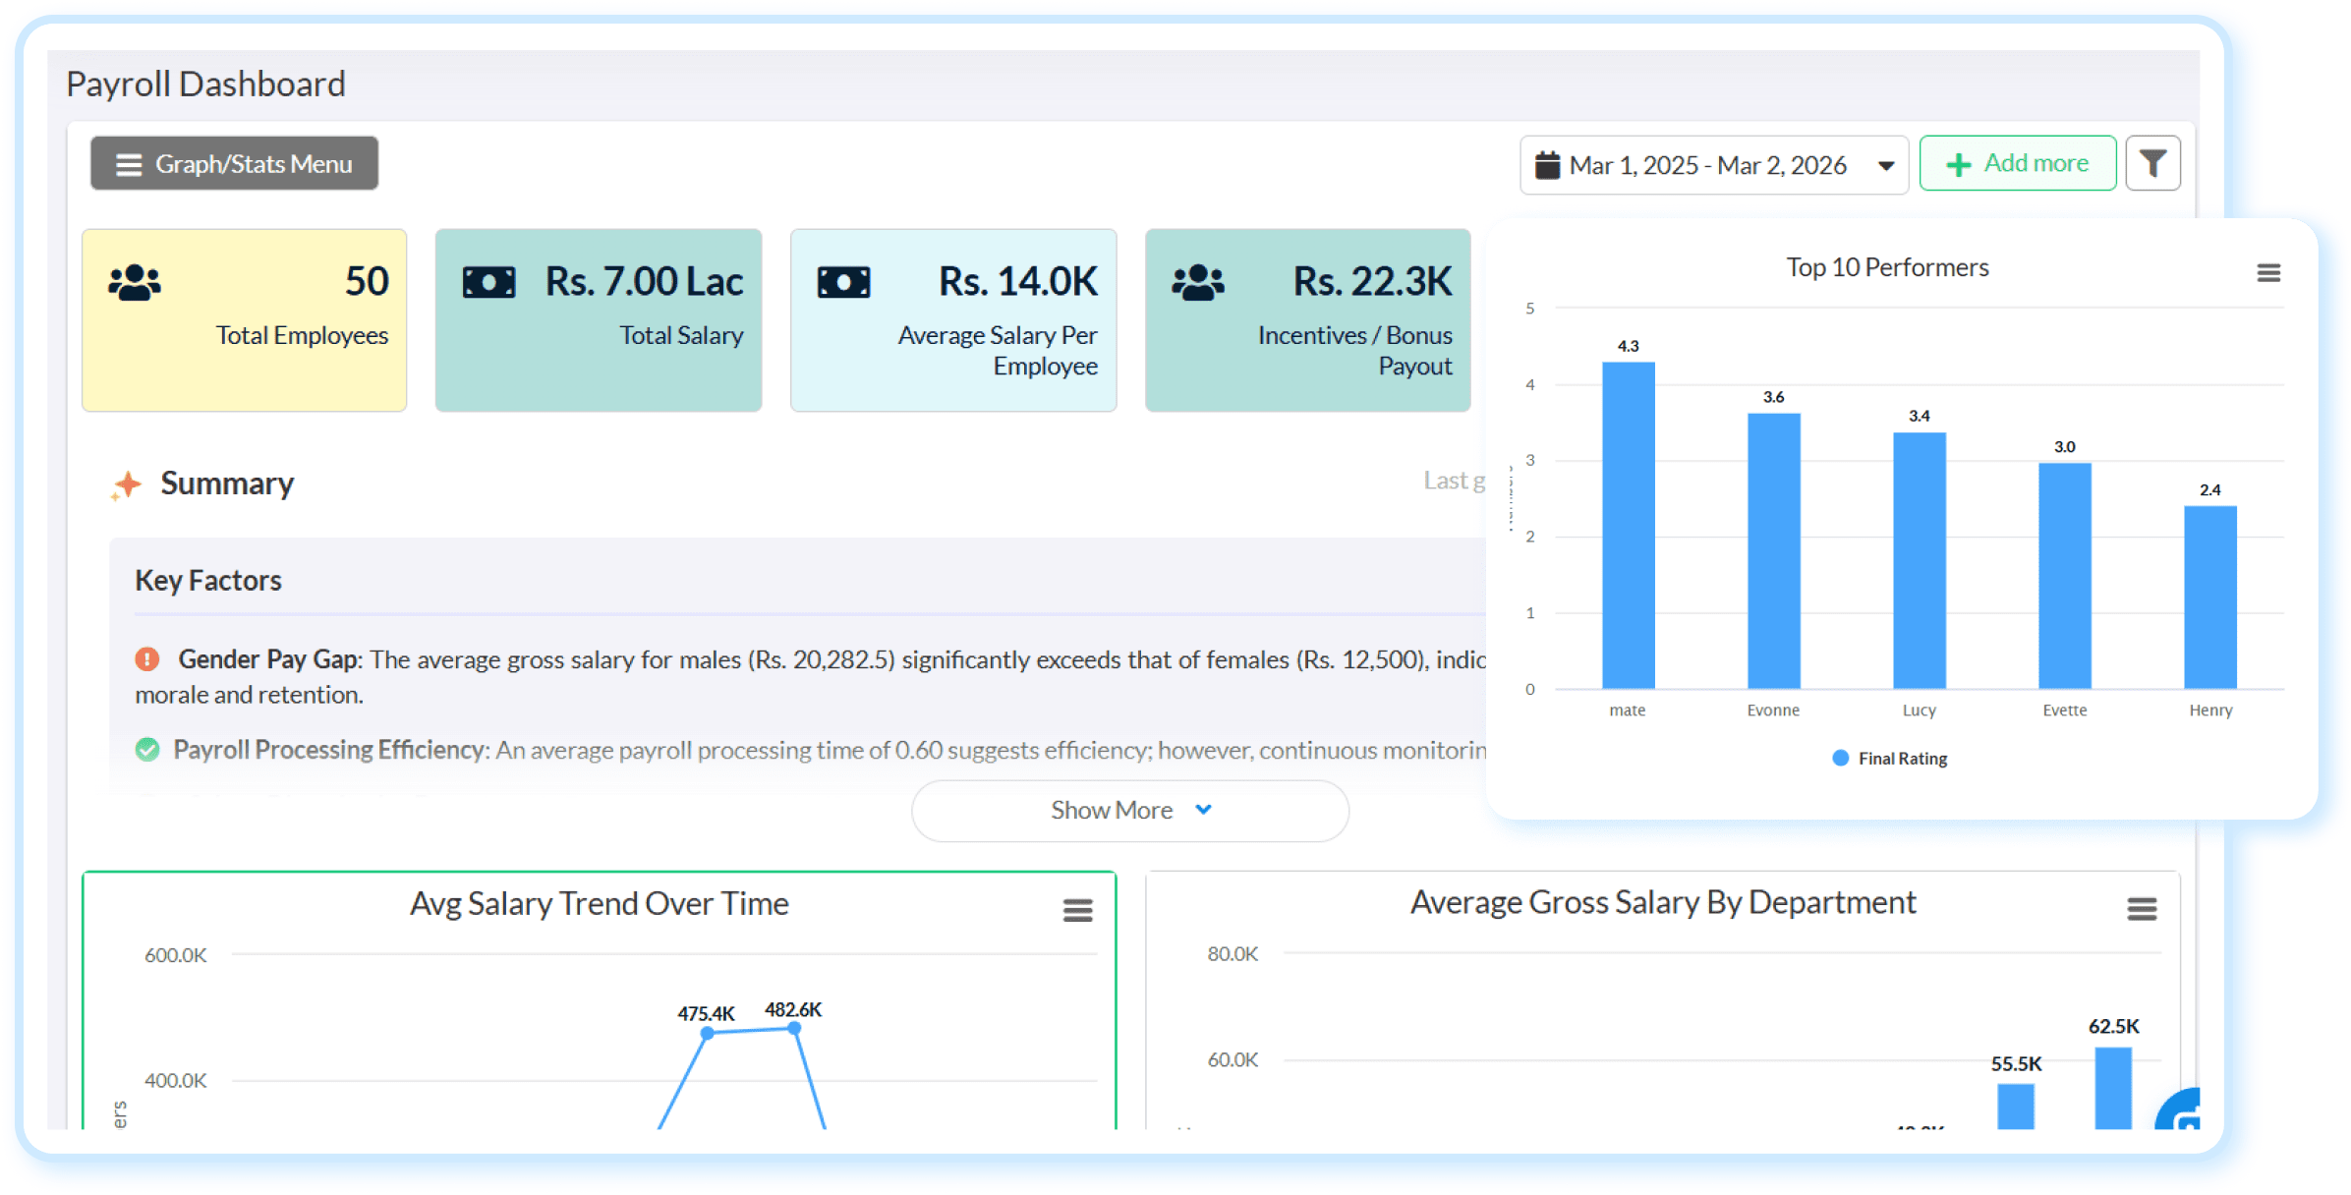Image resolution: width=2351 pixels, height=1195 pixels.
Task: Click the Payroll Processing Efficiency label
Action: click(x=329, y=750)
